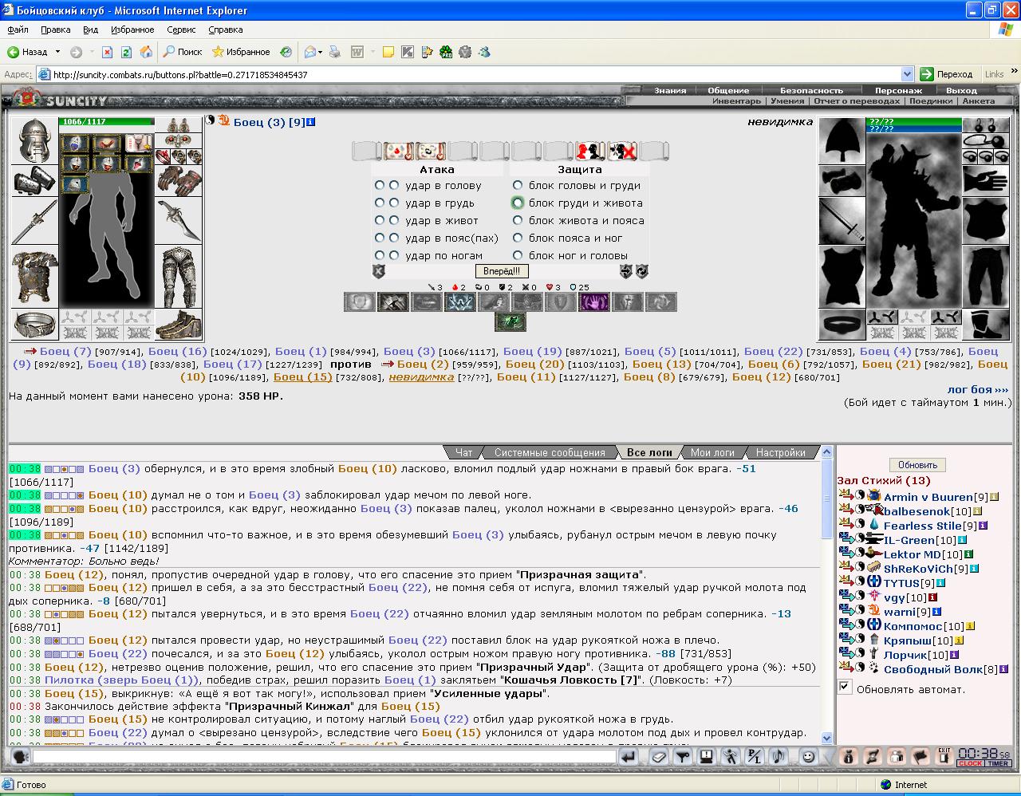The image size is (1021, 796).
Task: Click the eraser clear chat icon
Action: tap(660, 756)
